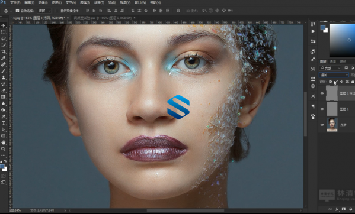Toggle Quick Mask mode in toolbox
The image size is (355, 214).
point(3,176)
